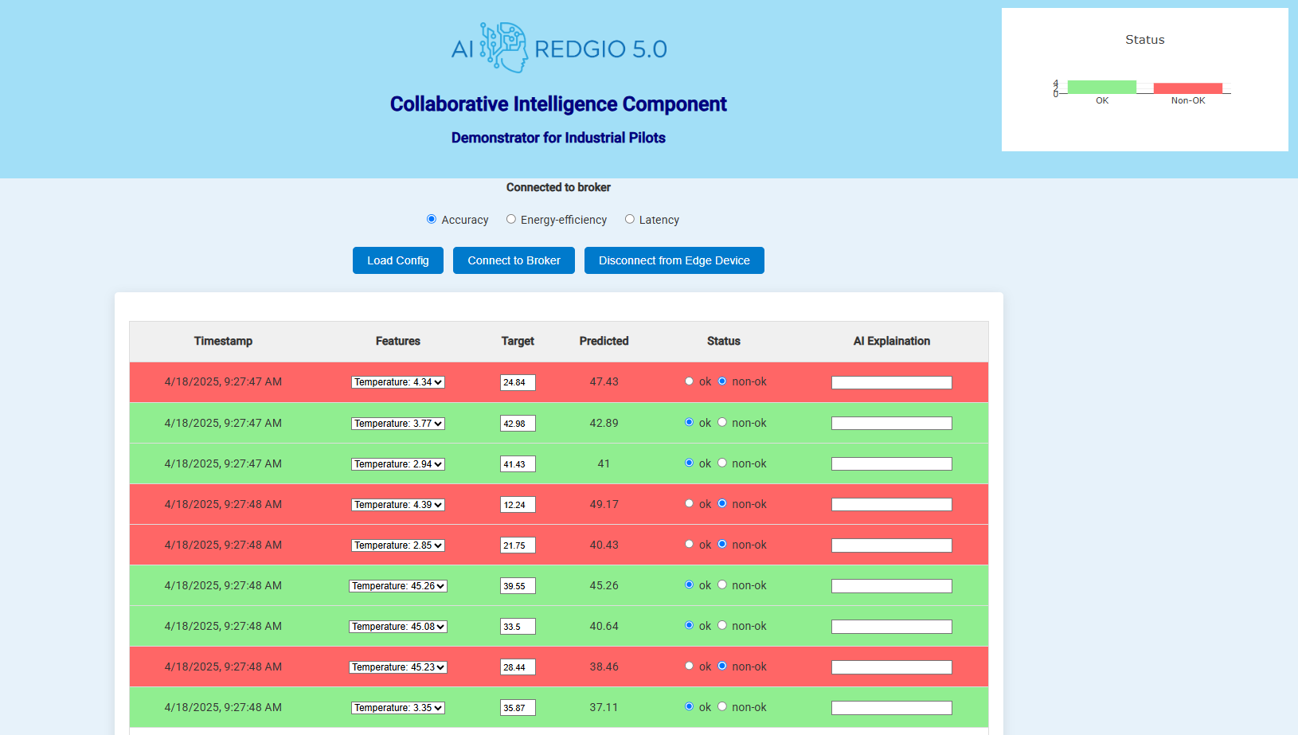Click the green OK bar in the Status chart

click(1102, 86)
